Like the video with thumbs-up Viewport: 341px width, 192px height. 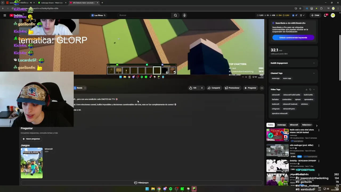click(193, 88)
